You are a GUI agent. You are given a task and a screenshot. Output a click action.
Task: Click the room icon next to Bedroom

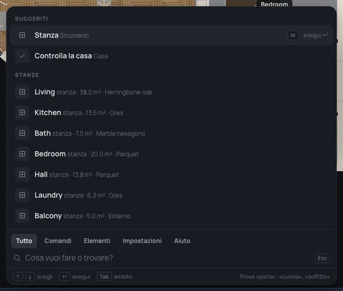[x=22, y=154]
